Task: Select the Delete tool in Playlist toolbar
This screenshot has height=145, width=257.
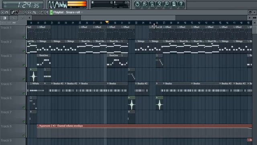Action: 21,12
